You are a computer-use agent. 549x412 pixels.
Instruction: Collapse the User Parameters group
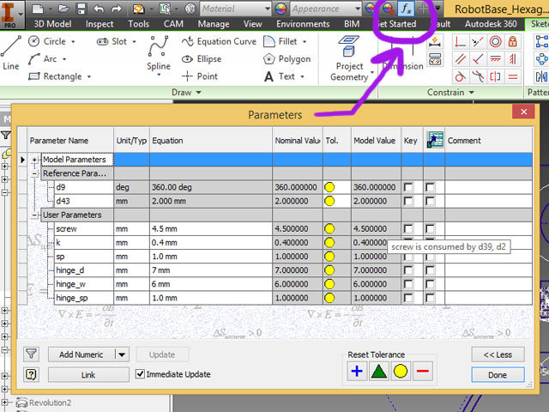click(x=34, y=215)
